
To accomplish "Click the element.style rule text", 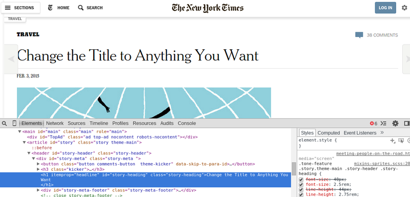I will tap(318, 141).
